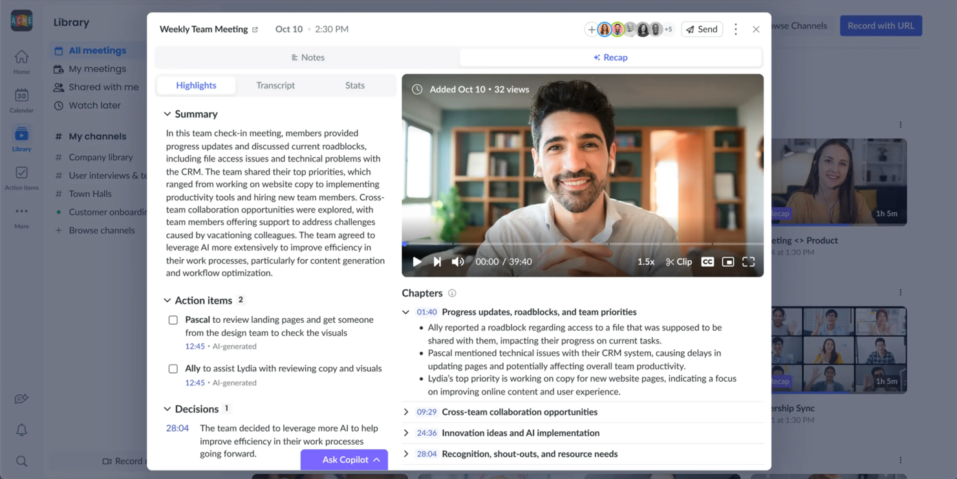The width and height of the screenshot is (957, 479).
Task: Check Ally's reviewing copy action item
Action: coord(173,368)
